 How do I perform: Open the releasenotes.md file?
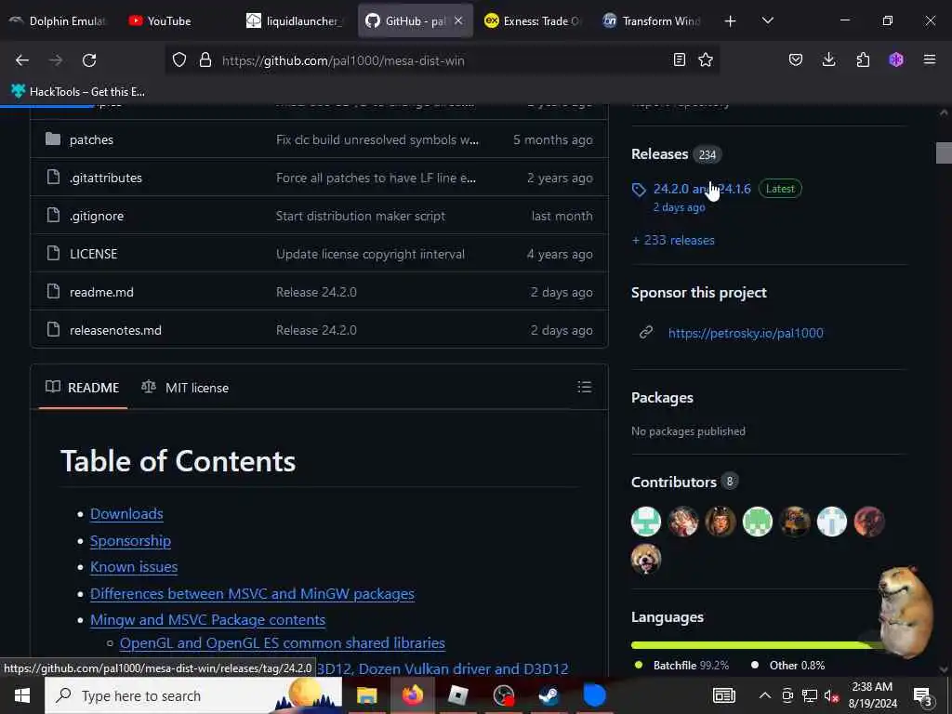point(115,330)
